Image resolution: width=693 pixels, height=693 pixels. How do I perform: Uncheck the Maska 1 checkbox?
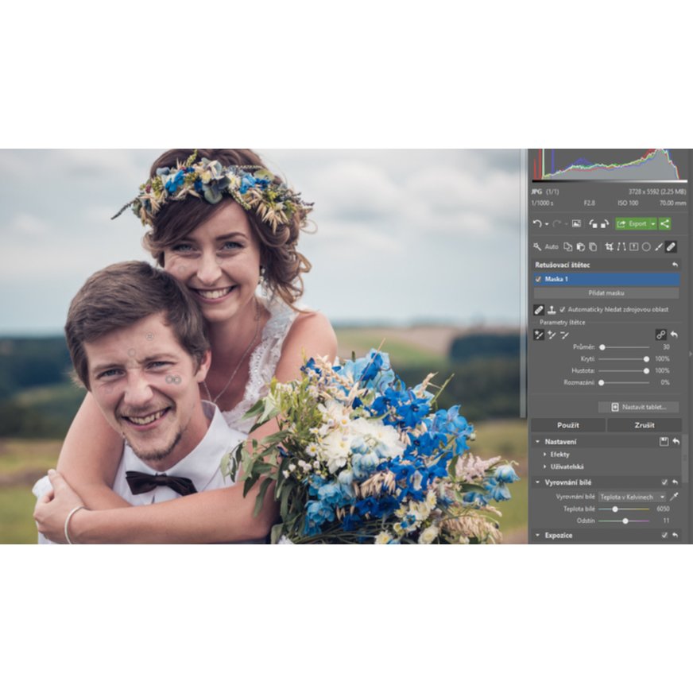pos(539,280)
